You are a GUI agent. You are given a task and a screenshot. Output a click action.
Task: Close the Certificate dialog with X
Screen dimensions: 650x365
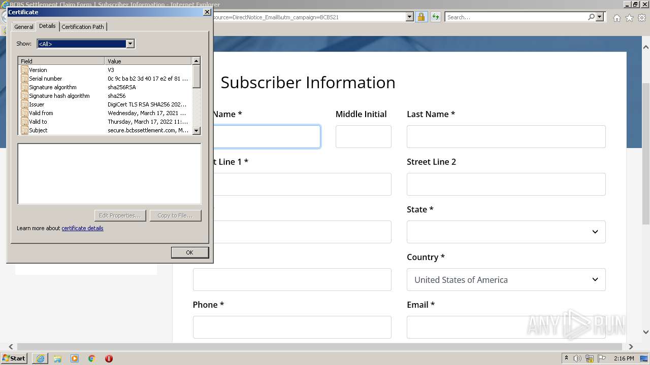click(x=207, y=12)
